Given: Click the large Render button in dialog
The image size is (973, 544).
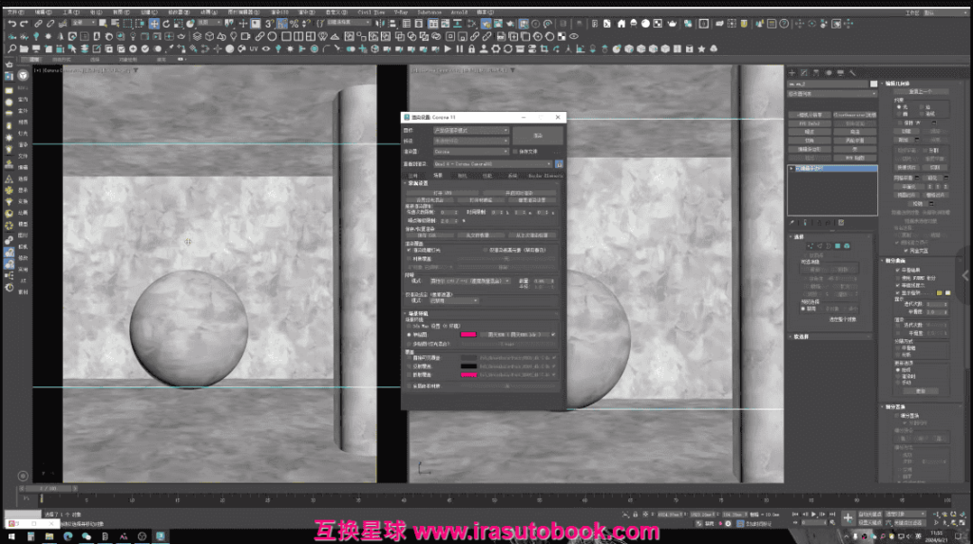Looking at the screenshot, I should click(538, 135).
